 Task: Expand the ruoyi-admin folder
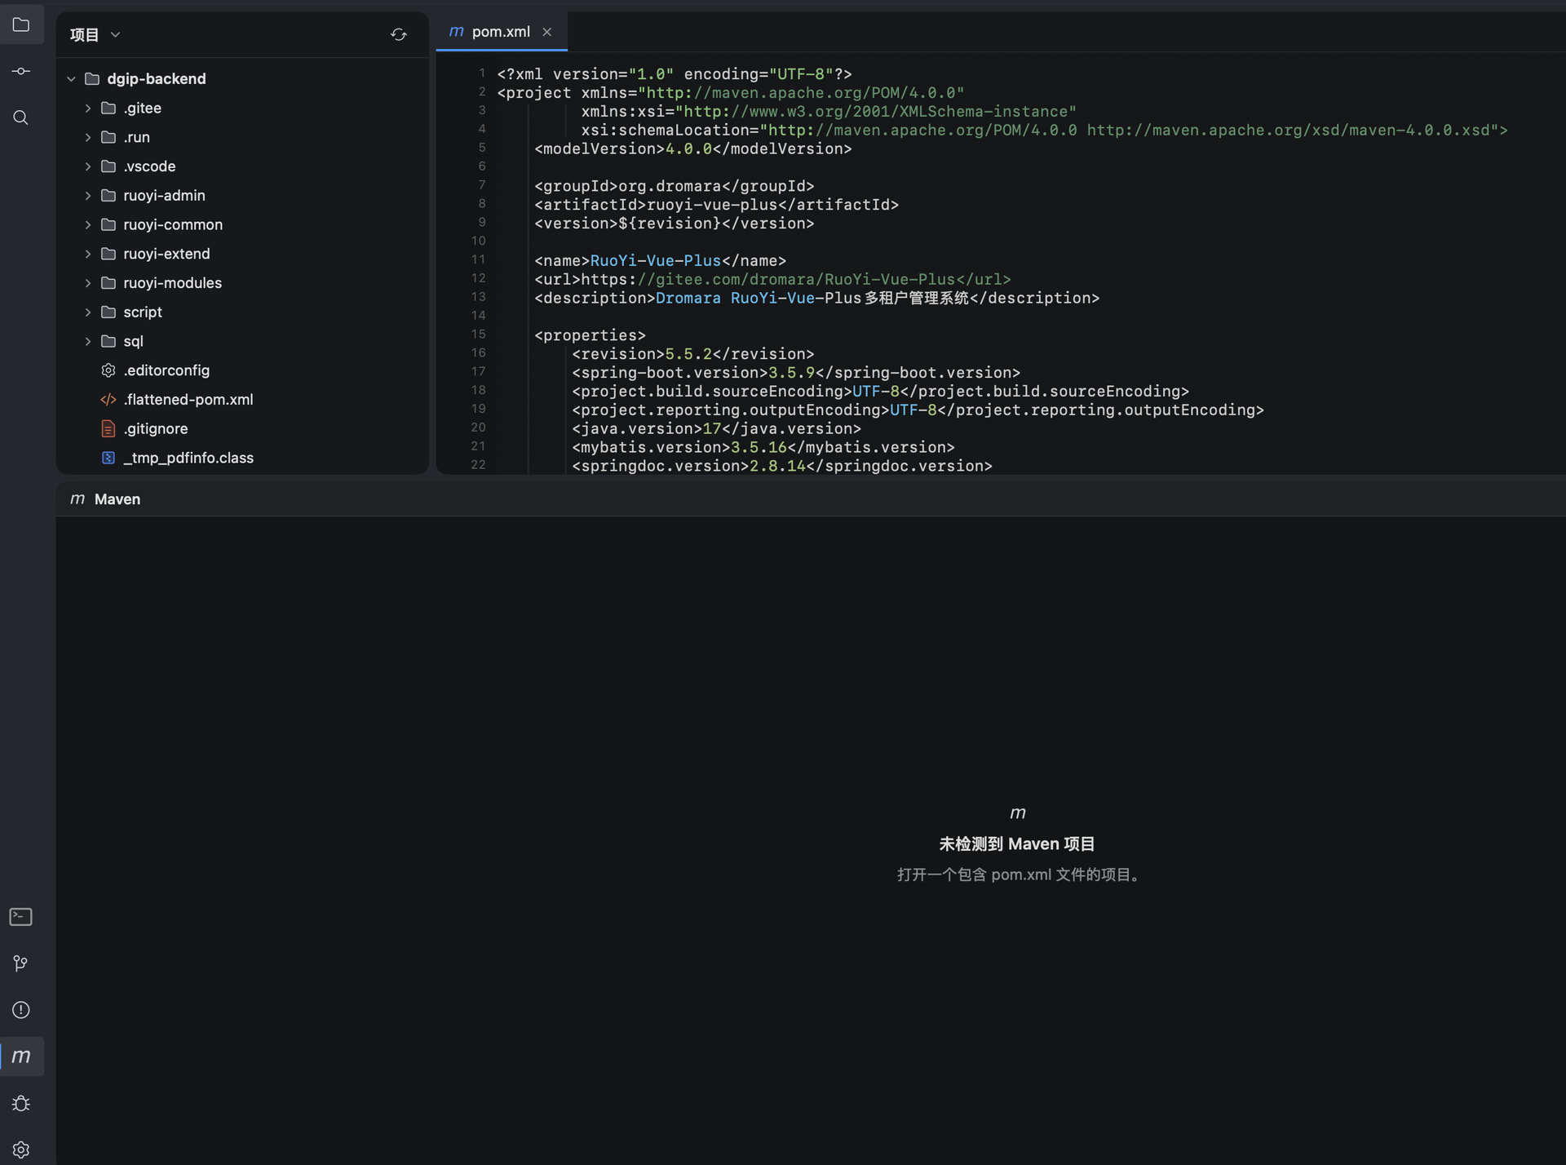click(88, 195)
